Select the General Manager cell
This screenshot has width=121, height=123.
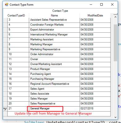point(54,109)
